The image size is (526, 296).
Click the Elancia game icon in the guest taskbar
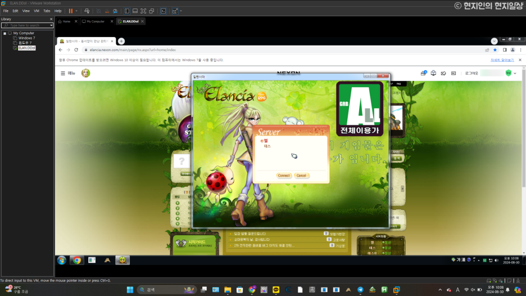[123, 260]
